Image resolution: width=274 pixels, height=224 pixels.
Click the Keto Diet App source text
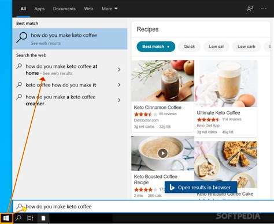coord(208,126)
